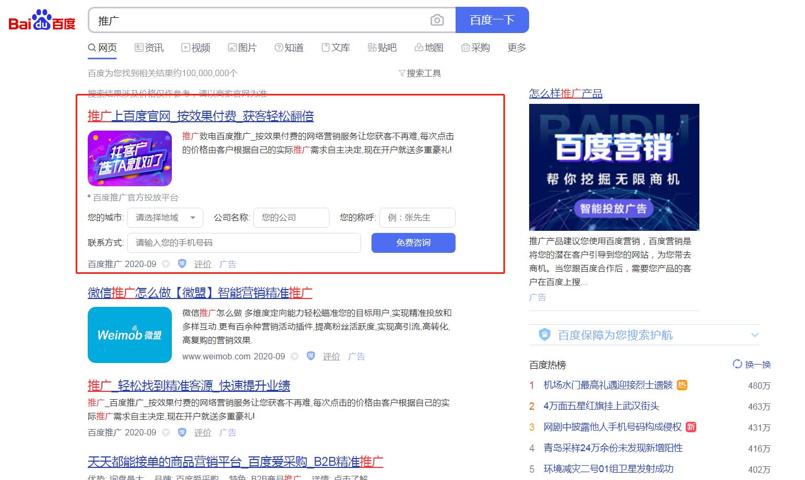Viewport: 805px width, 480px height.
Task: Click the 百度一下 search button
Action: point(492,19)
